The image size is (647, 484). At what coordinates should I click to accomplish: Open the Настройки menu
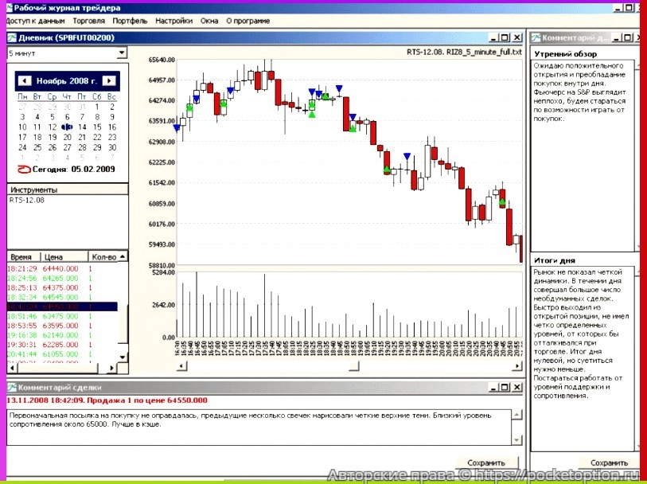point(173,21)
